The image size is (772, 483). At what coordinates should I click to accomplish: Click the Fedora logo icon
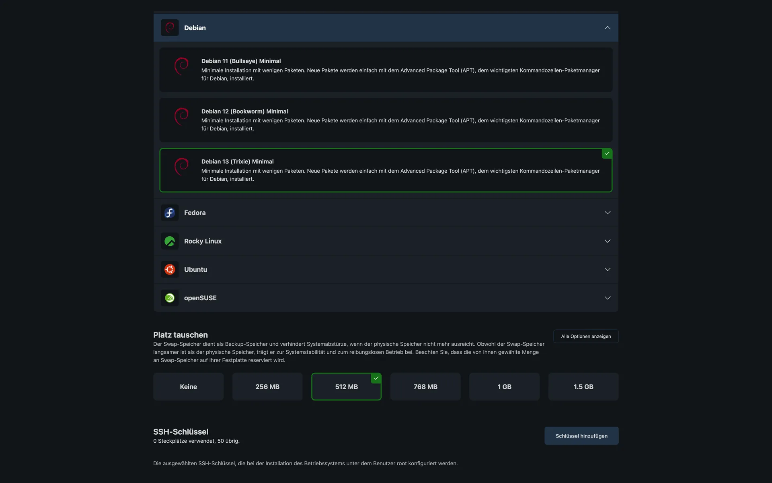(170, 213)
